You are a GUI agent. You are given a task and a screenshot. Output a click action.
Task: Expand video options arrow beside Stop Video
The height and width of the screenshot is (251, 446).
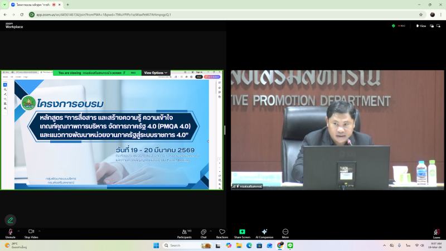[40, 230]
